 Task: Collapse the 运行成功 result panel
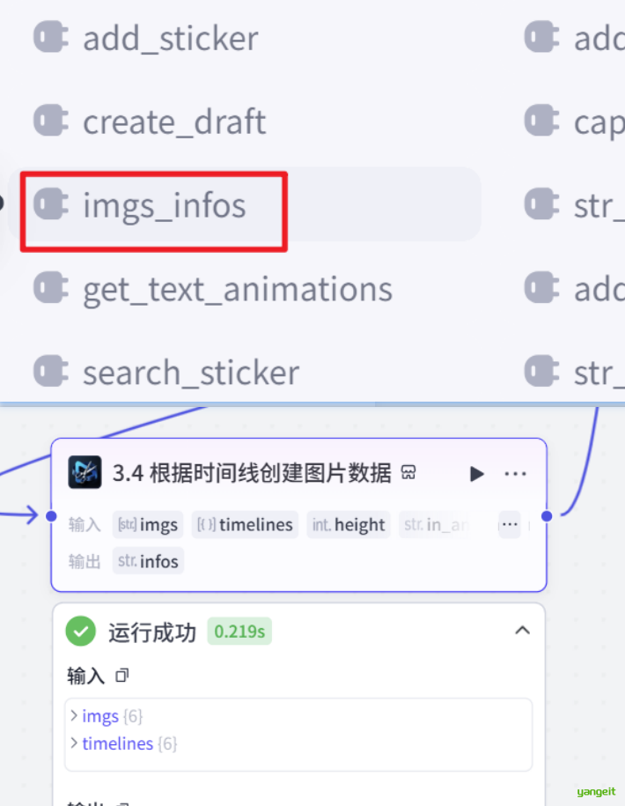(522, 631)
